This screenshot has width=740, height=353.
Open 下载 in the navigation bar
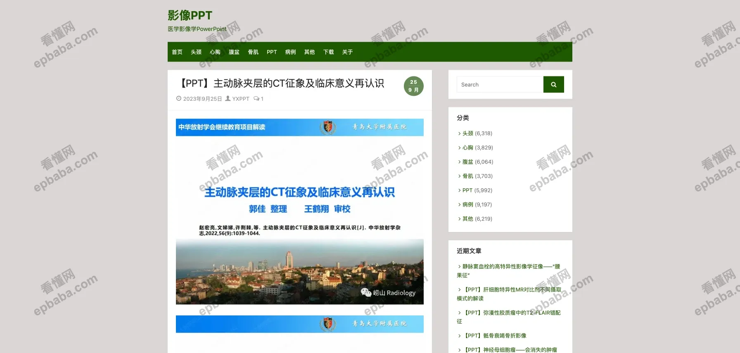(x=329, y=52)
